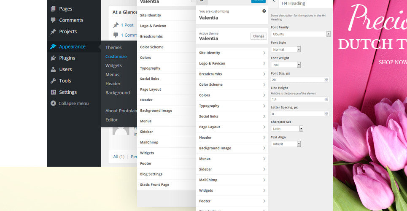
Task: Expand Header section with chevron
Action: (x=232, y=138)
